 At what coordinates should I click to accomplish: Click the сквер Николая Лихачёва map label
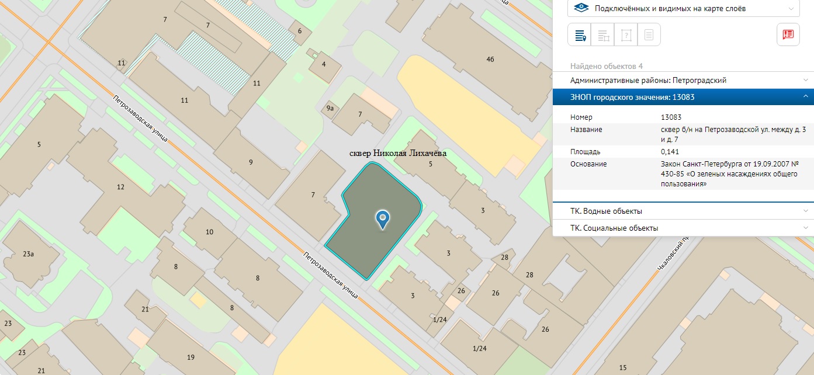point(397,153)
